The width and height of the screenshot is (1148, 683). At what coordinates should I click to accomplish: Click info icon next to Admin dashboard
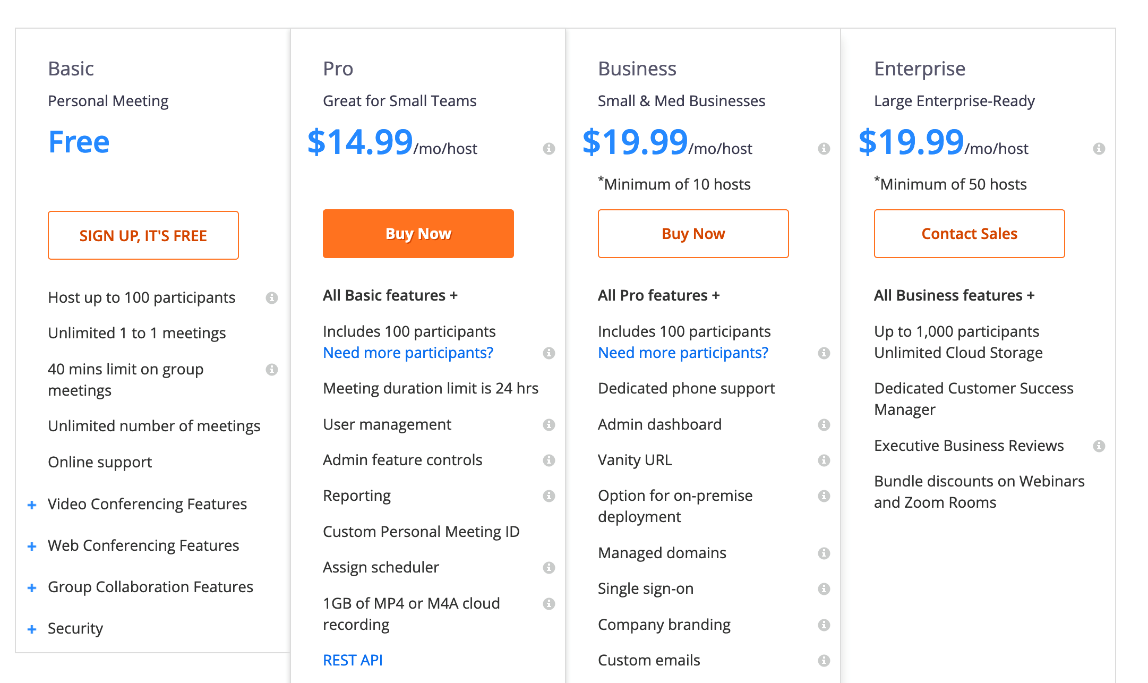click(824, 425)
